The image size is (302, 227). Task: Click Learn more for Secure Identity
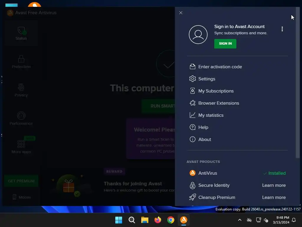[x=274, y=185]
